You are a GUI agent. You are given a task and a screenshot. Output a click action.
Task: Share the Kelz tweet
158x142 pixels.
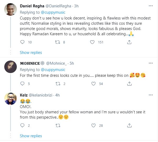click(129, 125)
